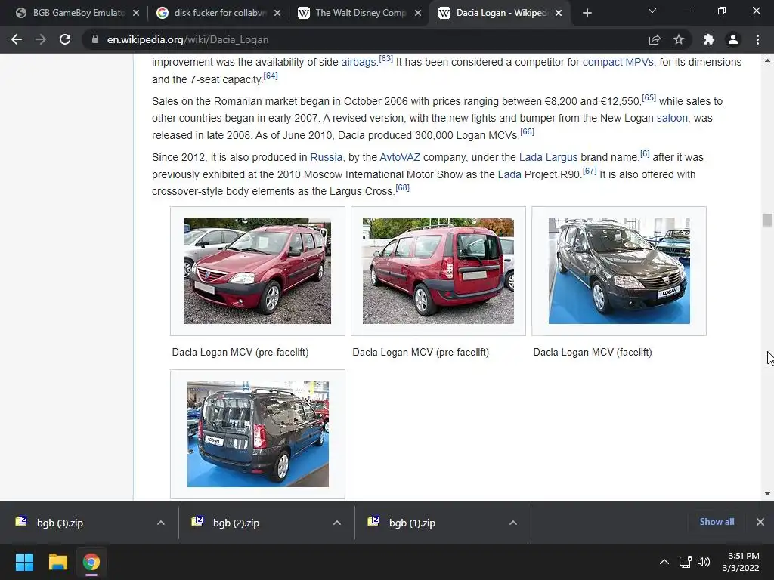Click scrollbar up arrow
The width and height of the screenshot is (774, 580).
[x=767, y=60]
